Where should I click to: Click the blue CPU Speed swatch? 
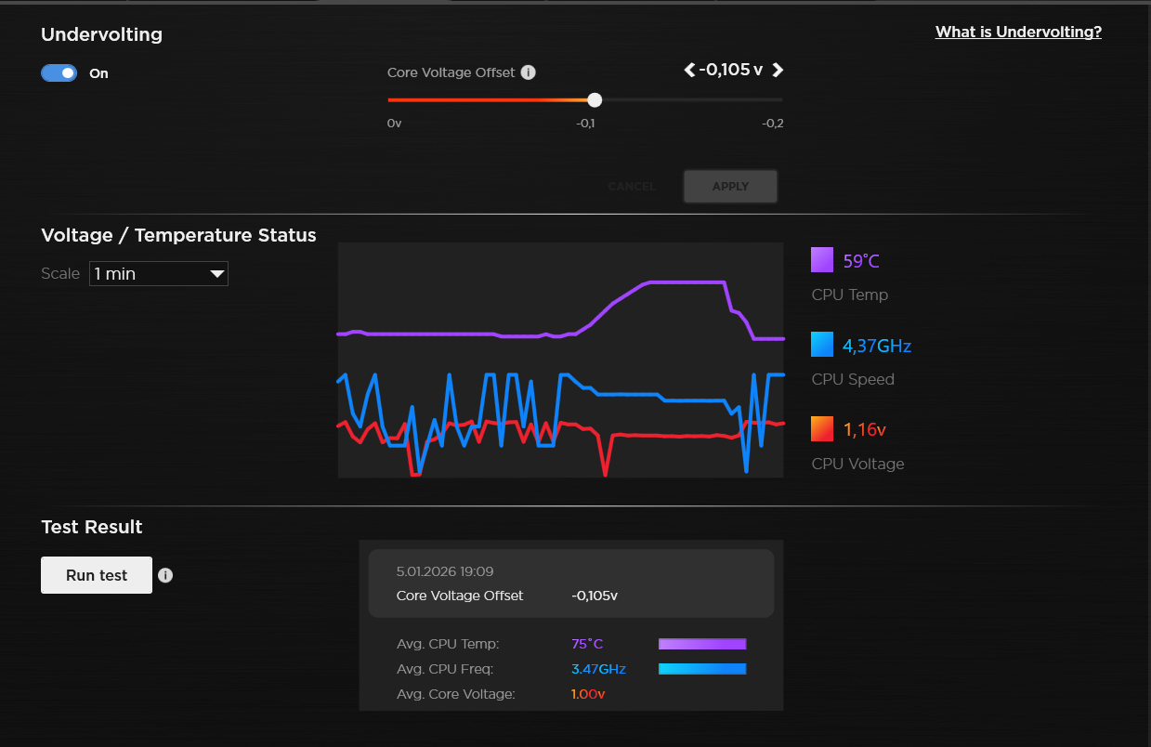(822, 345)
